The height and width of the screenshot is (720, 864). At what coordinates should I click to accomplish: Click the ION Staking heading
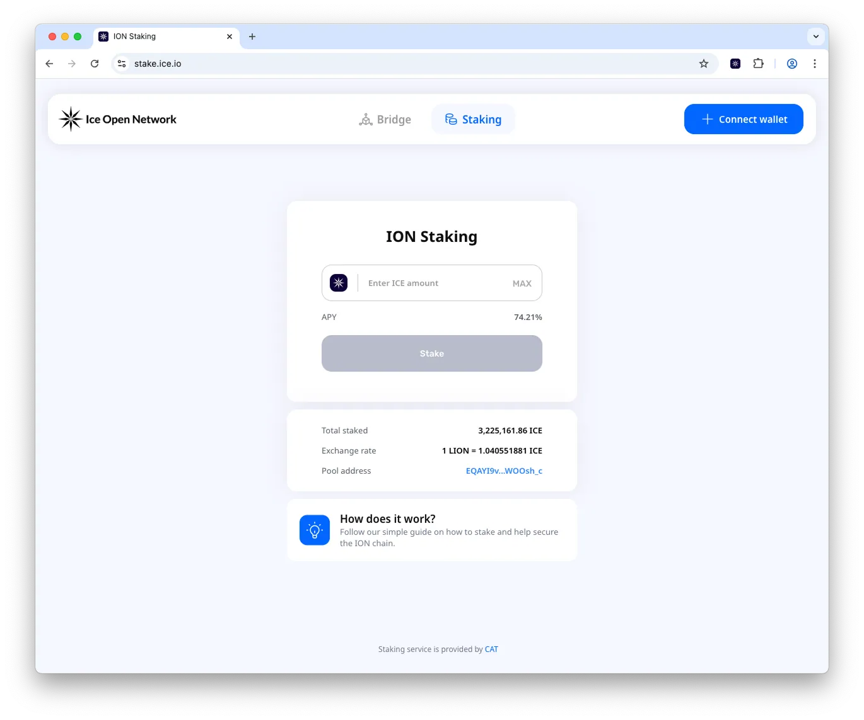click(x=432, y=237)
